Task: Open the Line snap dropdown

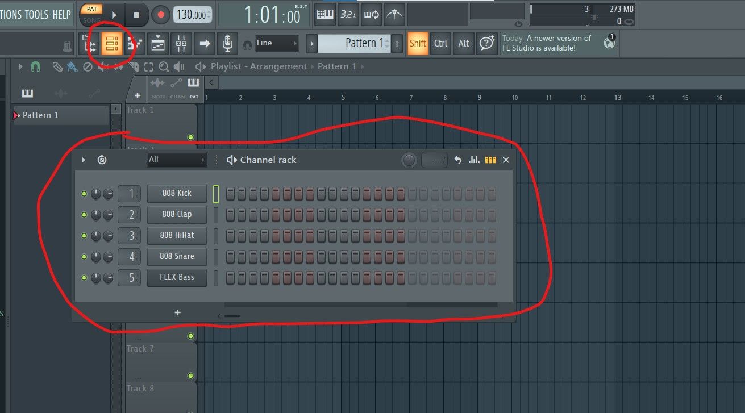Action: (x=277, y=43)
